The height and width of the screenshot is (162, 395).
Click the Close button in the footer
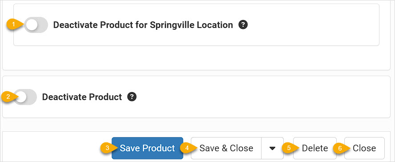pos(364,148)
